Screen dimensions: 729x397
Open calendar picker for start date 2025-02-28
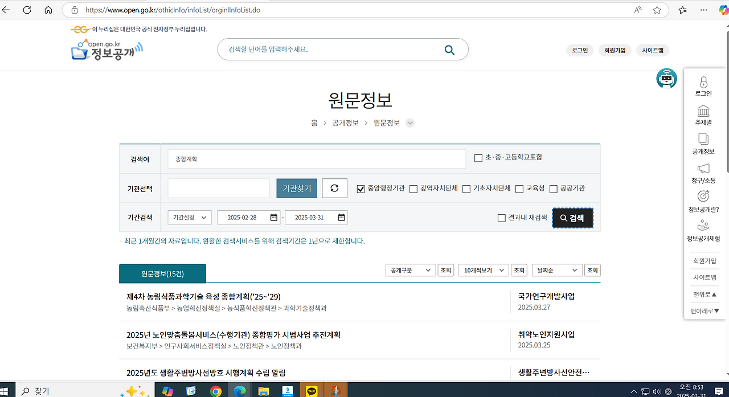click(273, 218)
